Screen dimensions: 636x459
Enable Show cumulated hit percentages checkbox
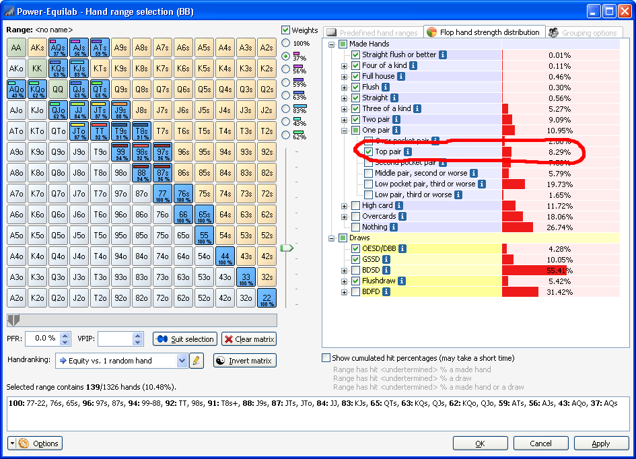(326, 357)
